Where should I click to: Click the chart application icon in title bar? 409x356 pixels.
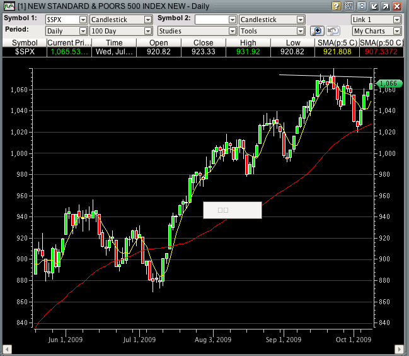8,6
